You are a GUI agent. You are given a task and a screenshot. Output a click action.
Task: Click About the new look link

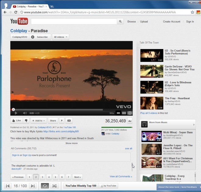click(169, 187)
